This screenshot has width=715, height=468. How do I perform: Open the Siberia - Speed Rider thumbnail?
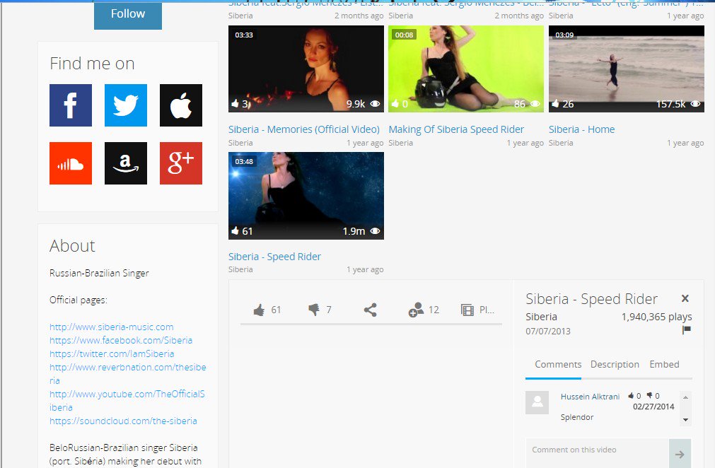[306, 196]
